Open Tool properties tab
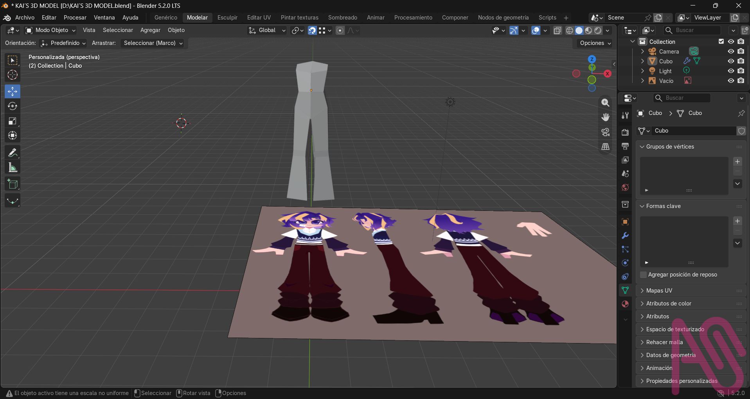Image resolution: width=750 pixels, height=399 pixels. (x=625, y=115)
